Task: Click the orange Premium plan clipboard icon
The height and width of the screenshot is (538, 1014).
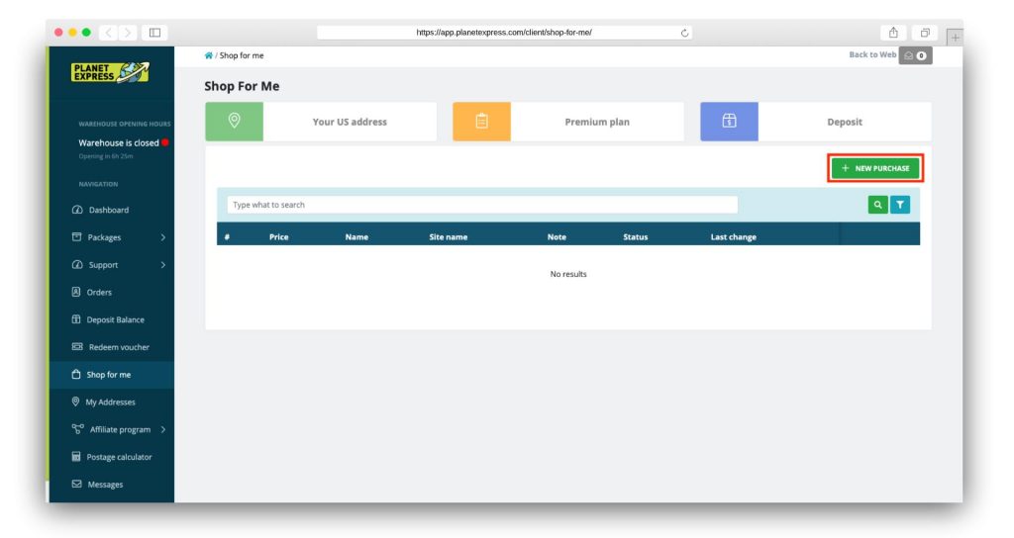Action: click(482, 122)
